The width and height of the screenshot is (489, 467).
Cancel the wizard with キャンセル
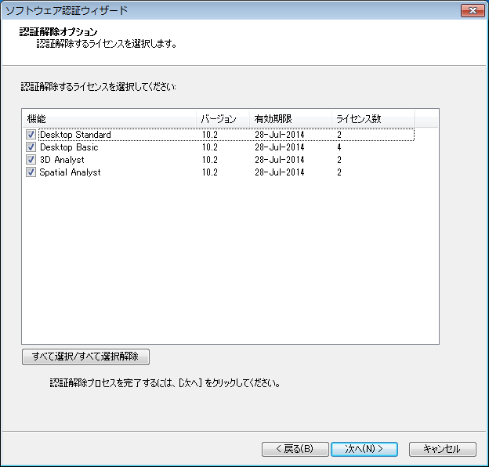pyautogui.click(x=442, y=449)
